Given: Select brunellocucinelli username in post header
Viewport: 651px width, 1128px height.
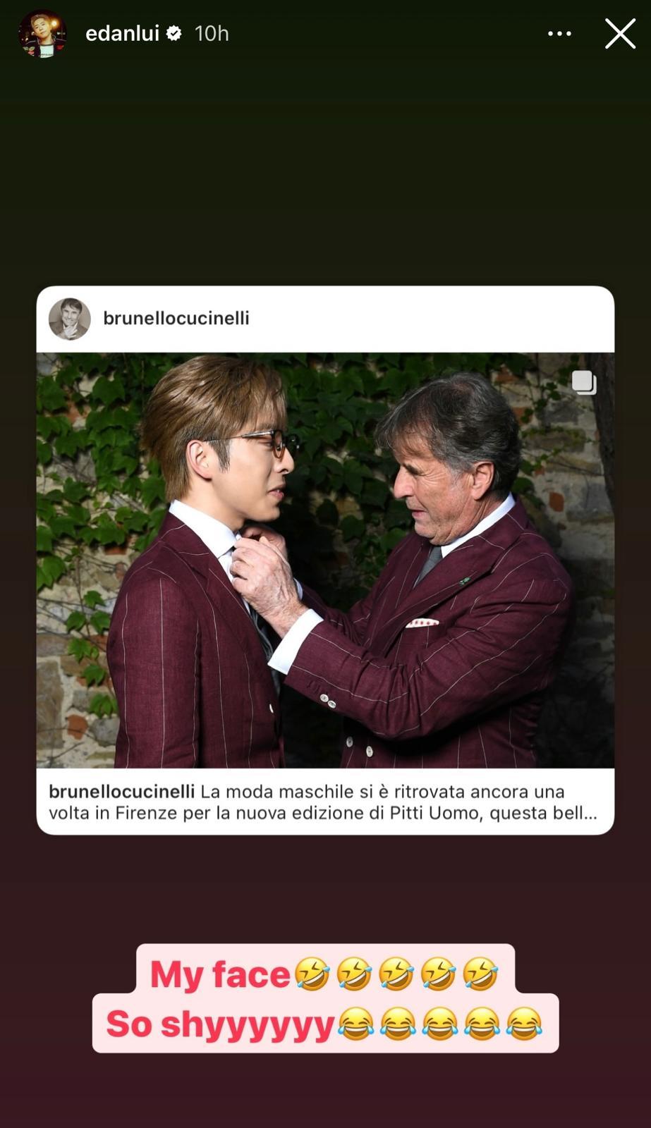Looking at the screenshot, I should [176, 318].
